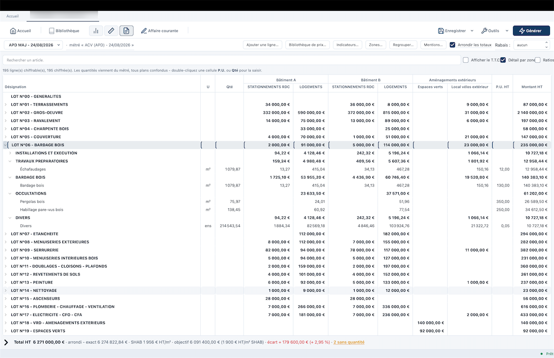Select the ruler measurement icon

tap(111, 31)
